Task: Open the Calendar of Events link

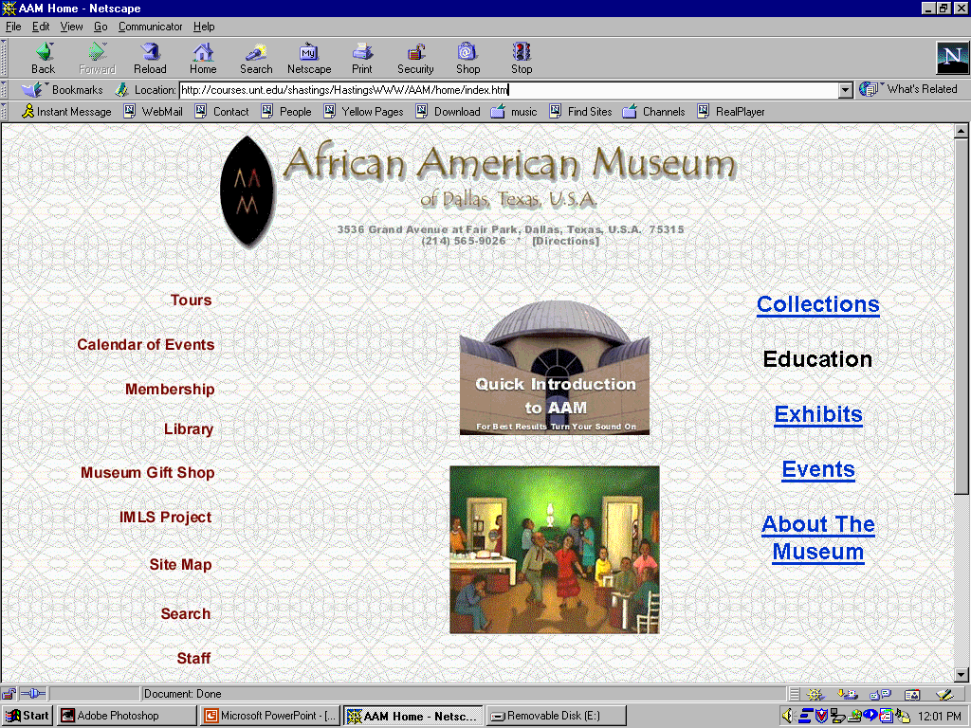Action: point(146,345)
